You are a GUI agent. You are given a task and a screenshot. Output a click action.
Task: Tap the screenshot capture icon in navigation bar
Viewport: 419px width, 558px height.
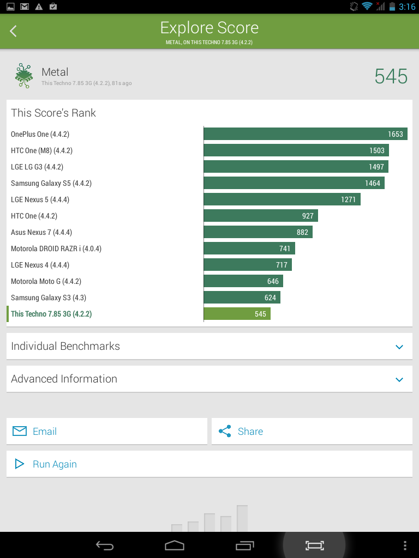(315, 545)
